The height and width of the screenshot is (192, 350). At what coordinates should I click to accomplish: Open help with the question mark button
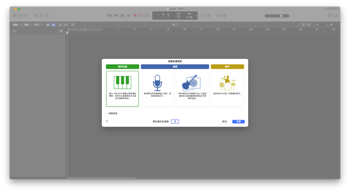point(107,121)
